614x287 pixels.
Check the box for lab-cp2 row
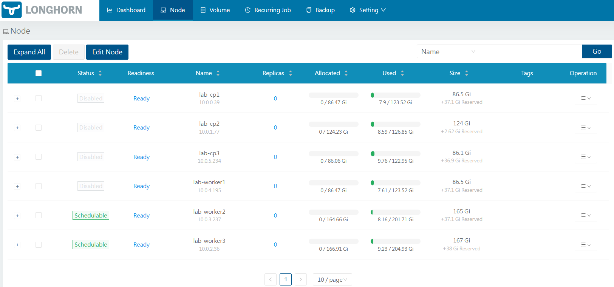pos(39,128)
